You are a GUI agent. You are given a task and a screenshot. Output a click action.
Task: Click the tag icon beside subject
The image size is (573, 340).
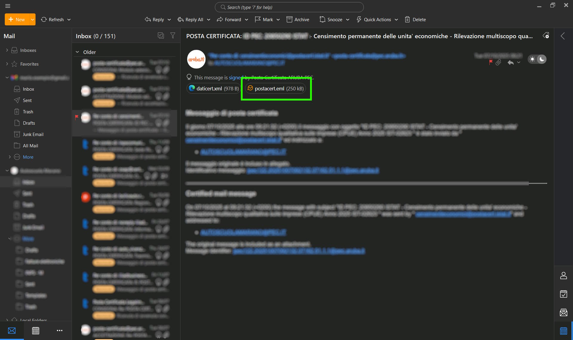[546, 36]
